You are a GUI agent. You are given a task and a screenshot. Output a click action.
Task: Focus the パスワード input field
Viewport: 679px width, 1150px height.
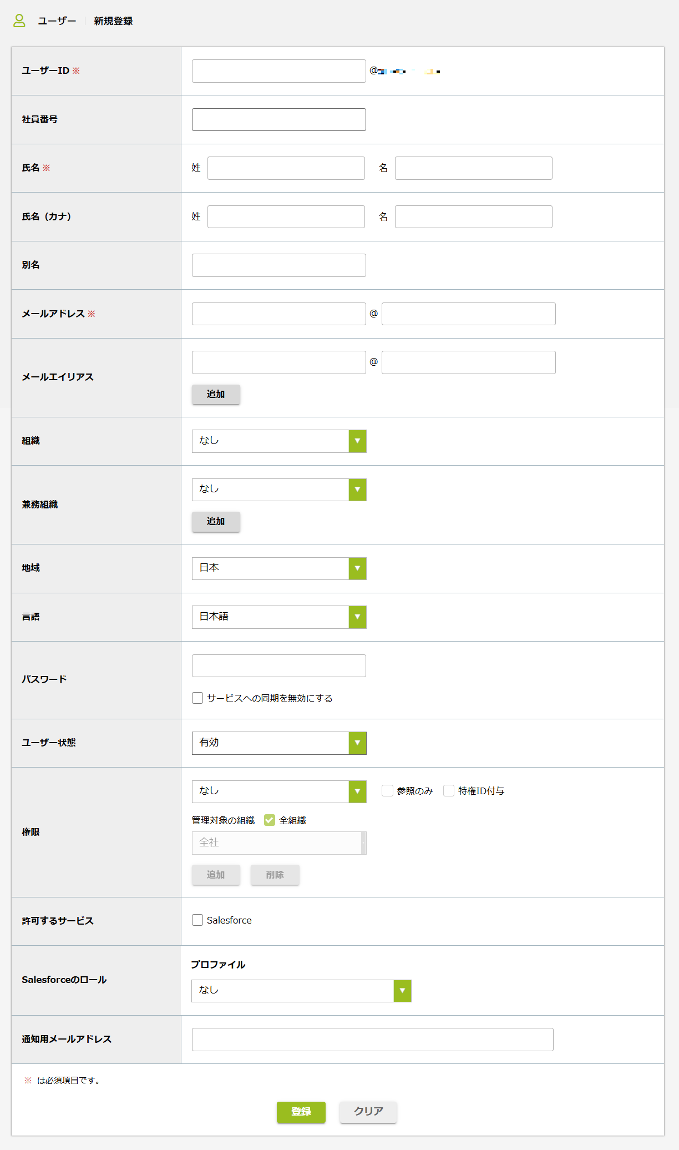coord(279,665)
